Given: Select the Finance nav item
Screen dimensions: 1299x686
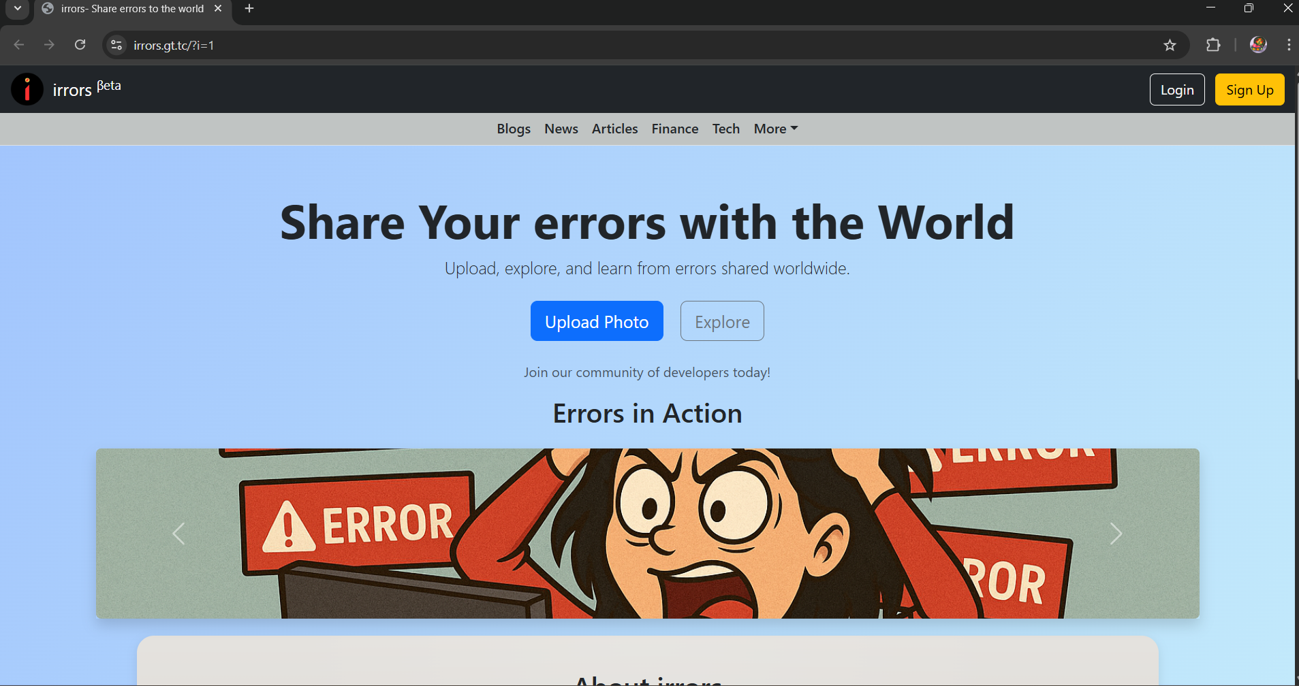Looking at the screenshot, I should (x=675, y=129).
